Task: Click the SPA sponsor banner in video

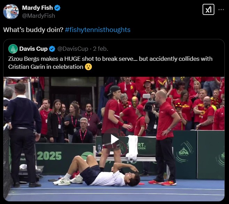Action: click(183, 152)
